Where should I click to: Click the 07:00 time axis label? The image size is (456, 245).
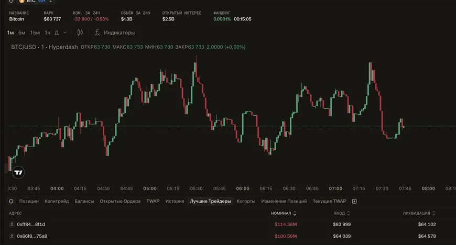coord(335,188)
